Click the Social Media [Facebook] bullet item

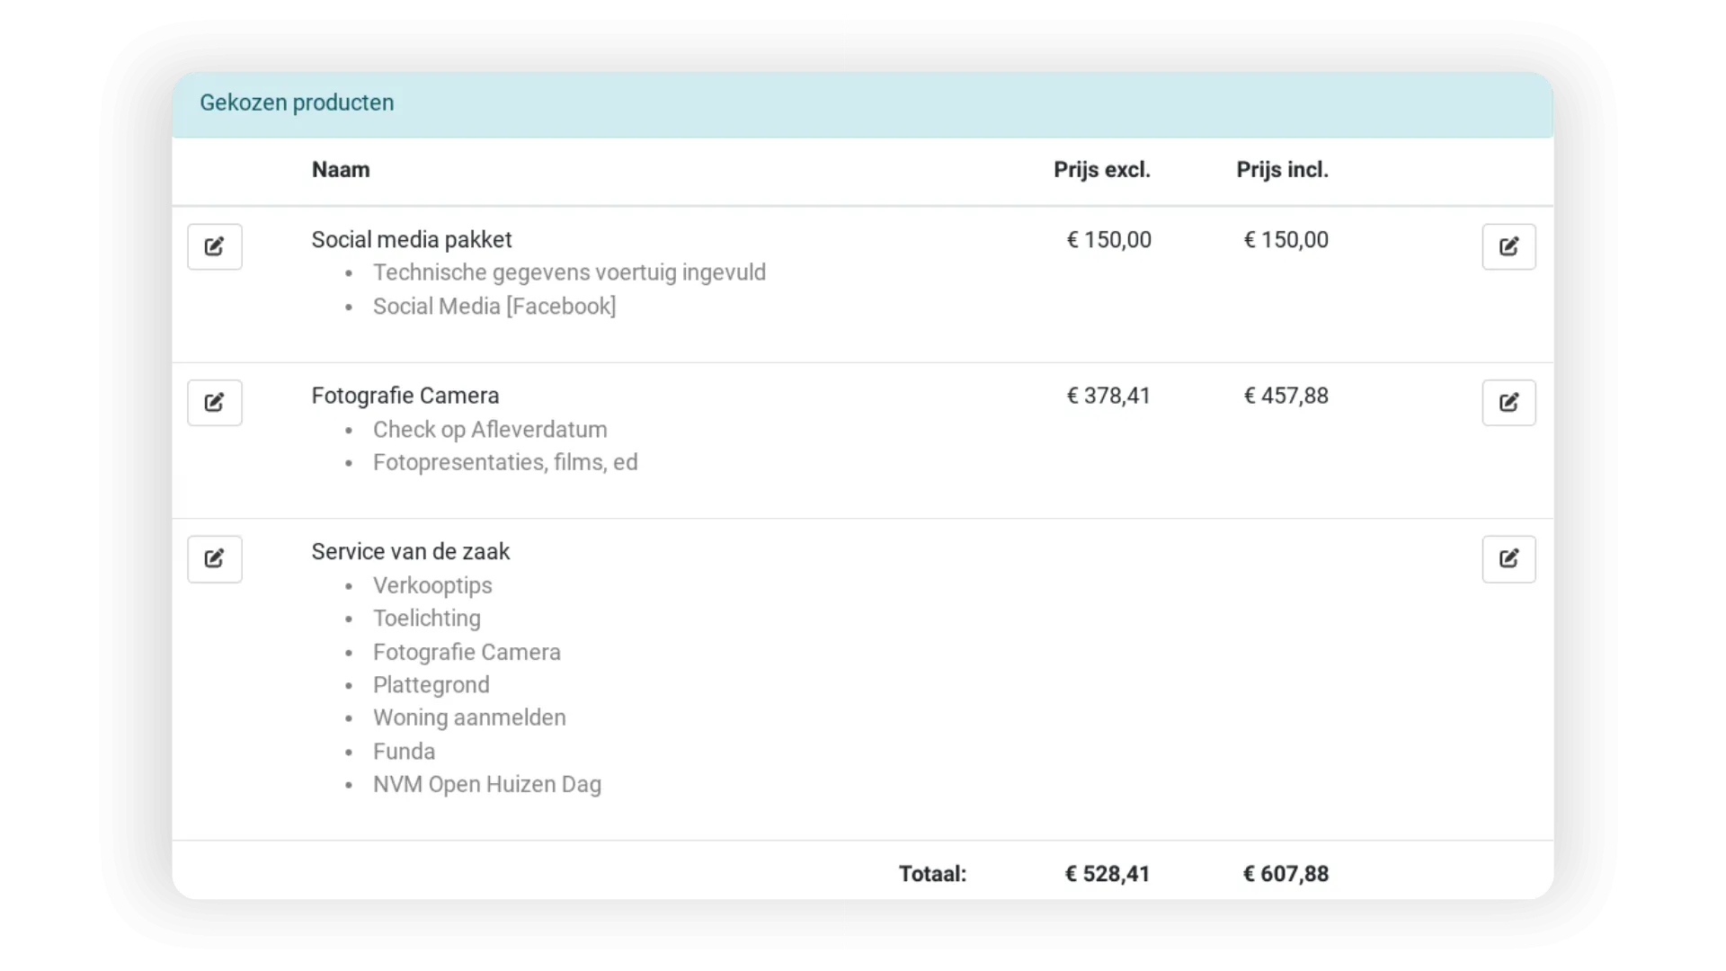[494, 307]
